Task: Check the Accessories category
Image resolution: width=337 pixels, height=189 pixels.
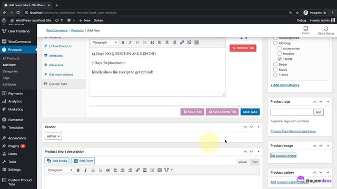Action: [280, 48]
